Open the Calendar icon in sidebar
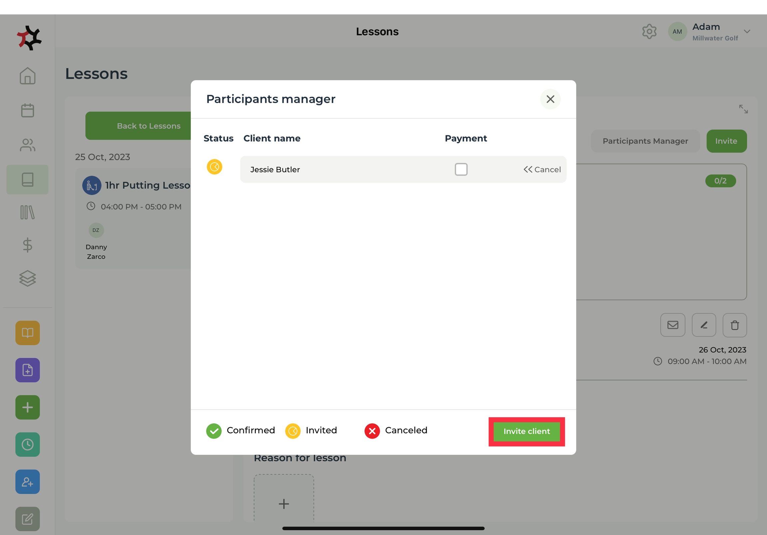This screenshot has width=767, height=535. [x=27, y=110]
